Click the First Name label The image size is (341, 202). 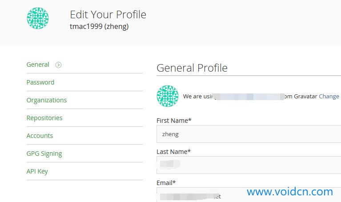pyautogui.click(x=174, y=121)
